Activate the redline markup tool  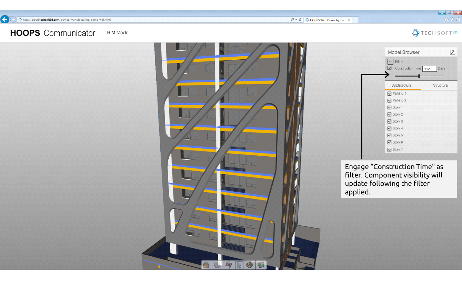click(x=228, y=265)
